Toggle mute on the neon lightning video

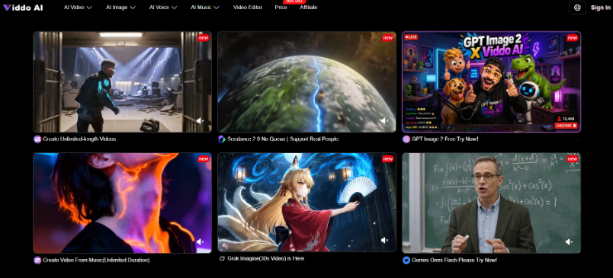[x=201, y=241]
